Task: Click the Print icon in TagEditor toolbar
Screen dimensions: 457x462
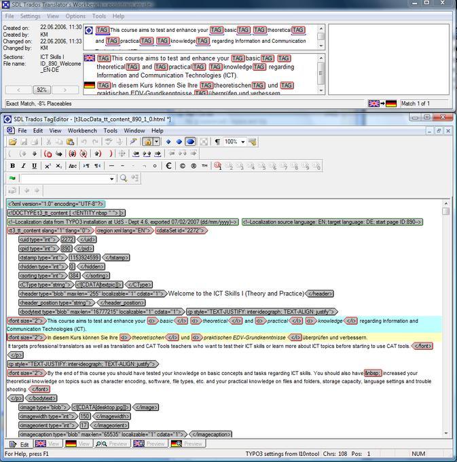Action: pyautogui.click(x=35, y=142)
